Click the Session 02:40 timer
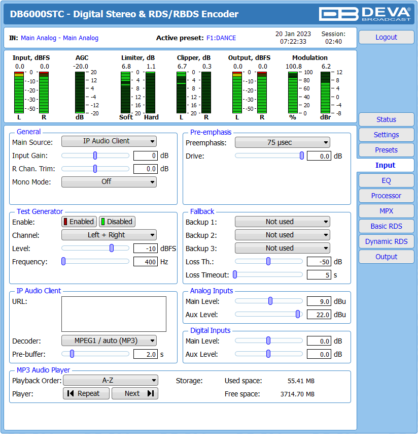 [333, 42]
